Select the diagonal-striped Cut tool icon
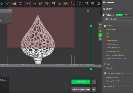The height and width of the screenshot is (93, 133). 66,4
